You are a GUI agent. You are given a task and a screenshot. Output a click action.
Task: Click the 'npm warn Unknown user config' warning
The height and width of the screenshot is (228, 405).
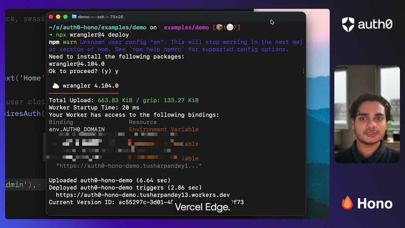tap(175, 46)
